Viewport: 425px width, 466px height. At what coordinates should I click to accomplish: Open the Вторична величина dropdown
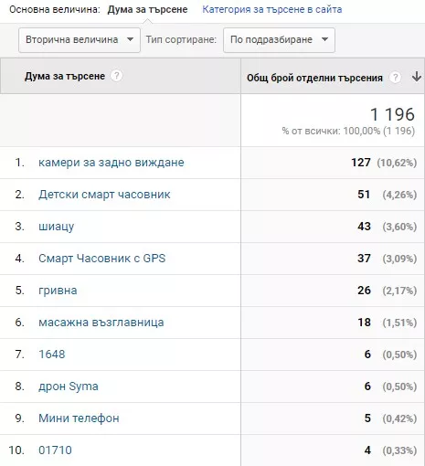80,40
